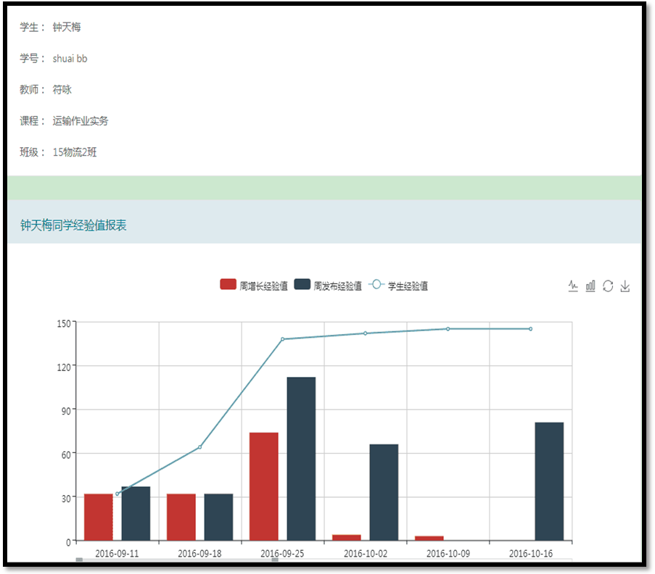
Task: Click the dark bar for 2016-09-18
Action: pos(218,517)
